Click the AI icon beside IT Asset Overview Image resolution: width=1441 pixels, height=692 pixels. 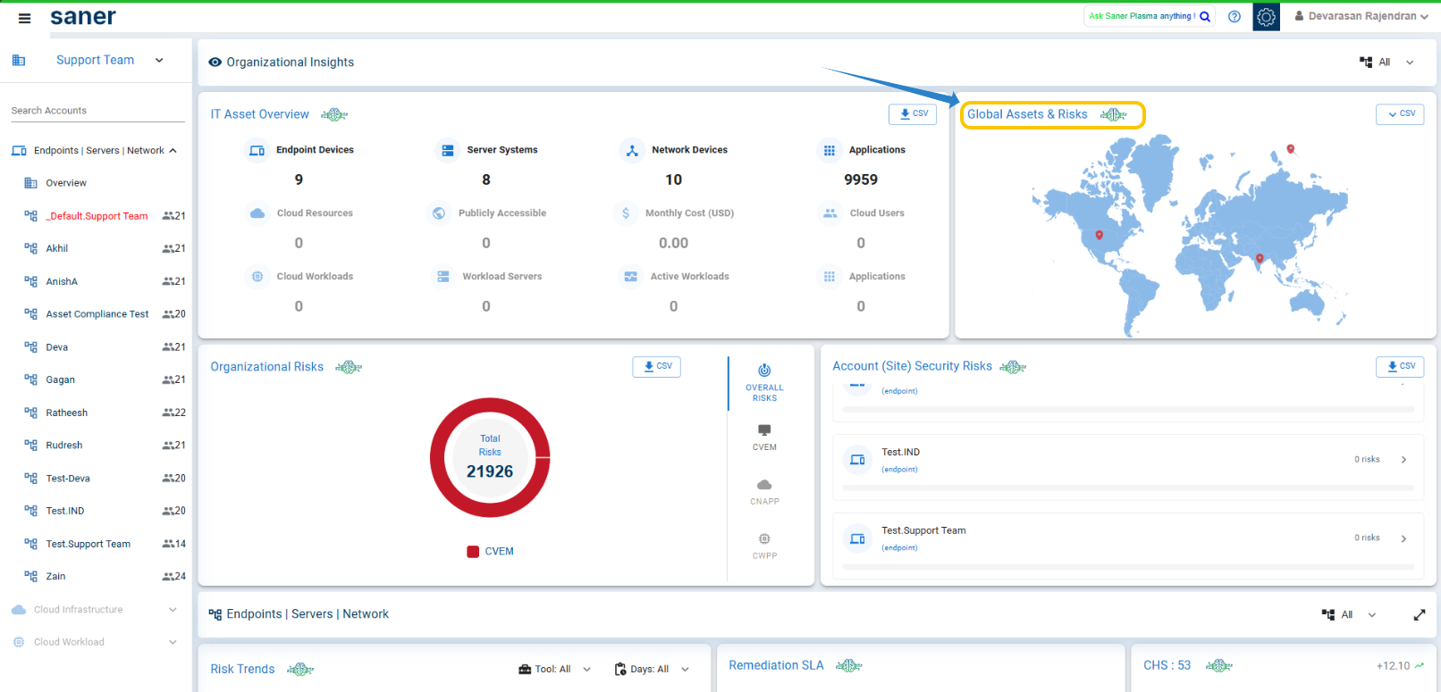[x=334, y=114]
